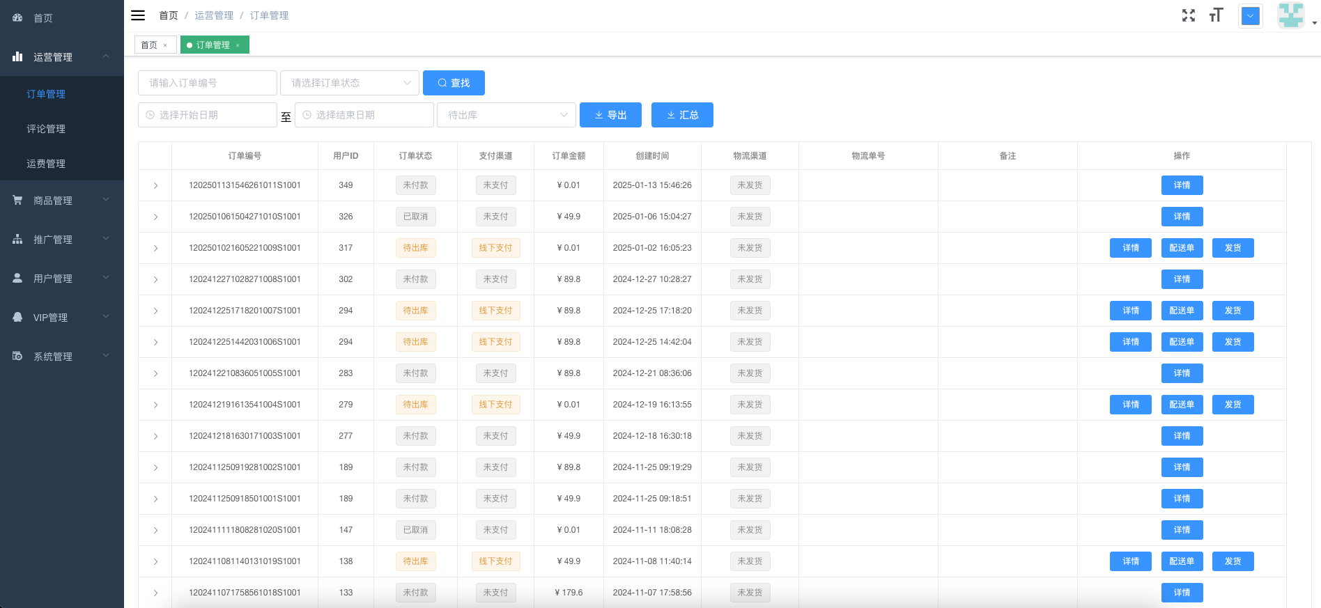Collapse the 运营管理 menu chevron

[106, 56]
